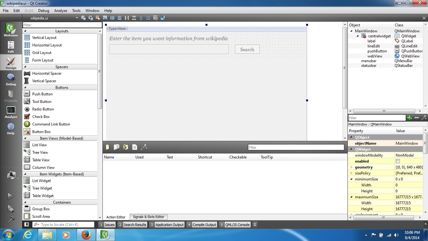
Task: Expand the sizePolicy property
Action: point(352,173)
